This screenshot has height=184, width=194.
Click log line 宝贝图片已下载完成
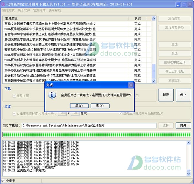coord(25,170)
